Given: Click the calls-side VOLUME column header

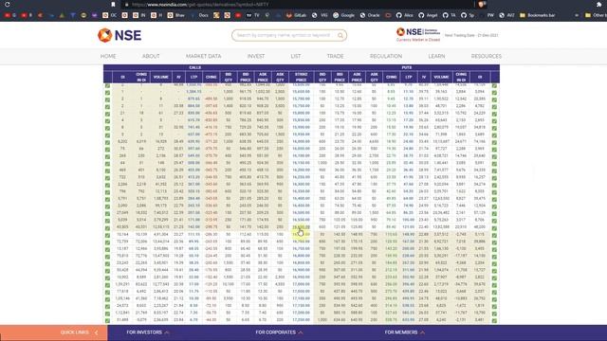Looking at the screenshot, I should (x=160, y=77).
